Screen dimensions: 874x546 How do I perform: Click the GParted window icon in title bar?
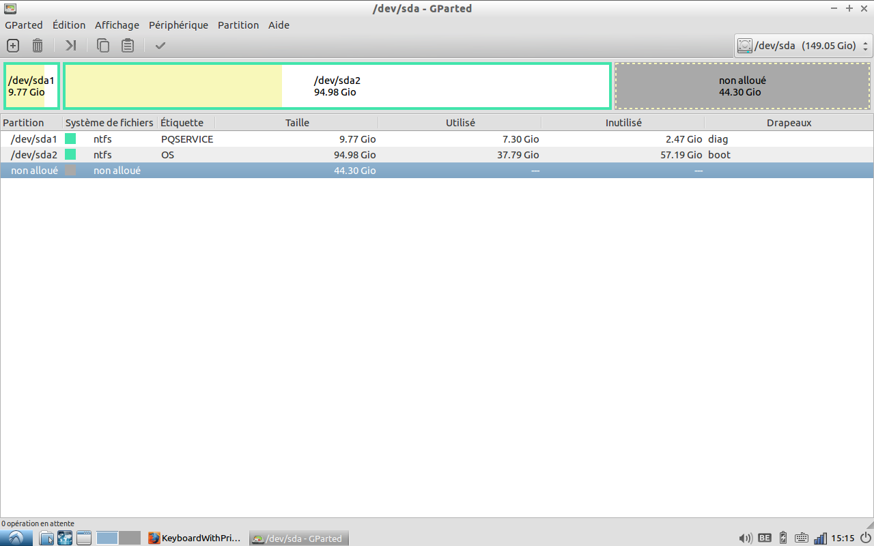click(10, 8)
